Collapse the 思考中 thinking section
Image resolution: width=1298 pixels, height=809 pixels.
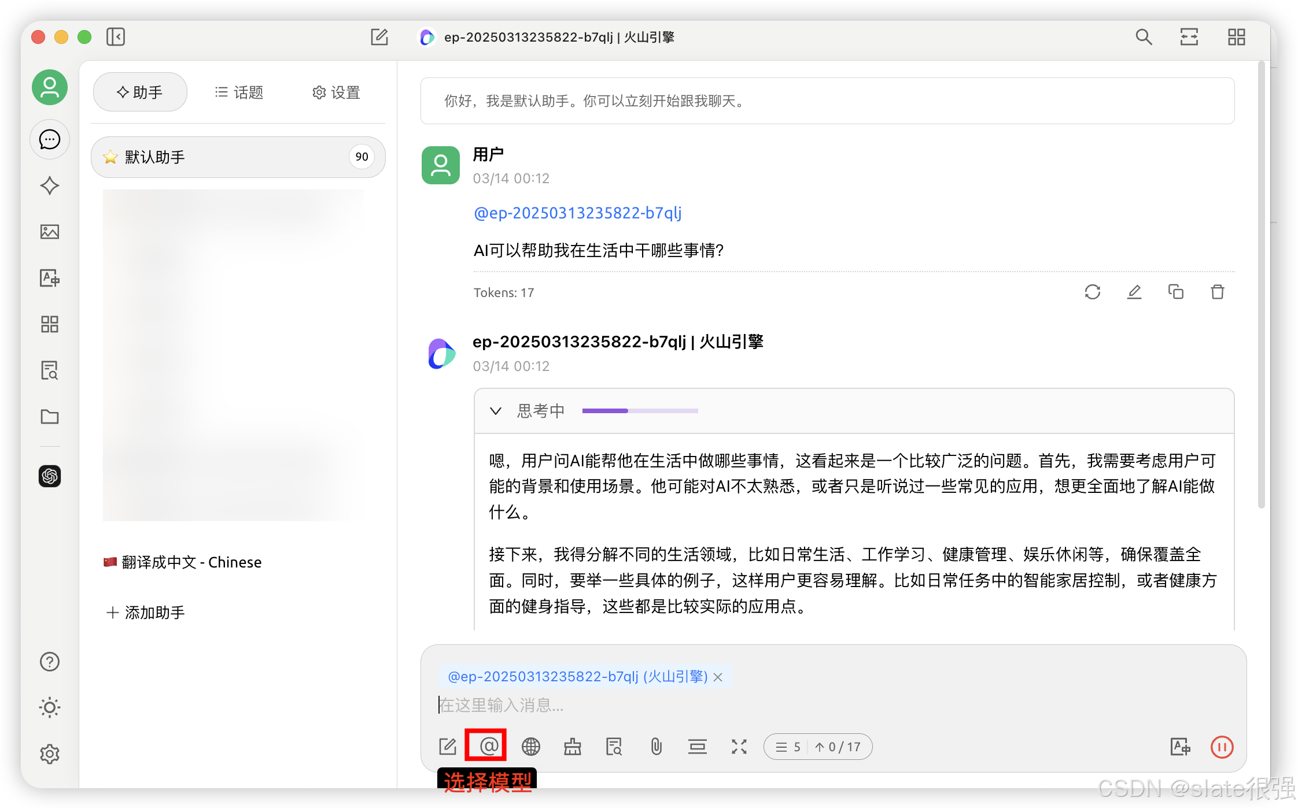(x=496, y=411)
